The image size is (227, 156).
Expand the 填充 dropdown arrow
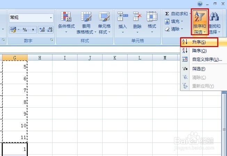pyautogui.click(x=182, y=21)
